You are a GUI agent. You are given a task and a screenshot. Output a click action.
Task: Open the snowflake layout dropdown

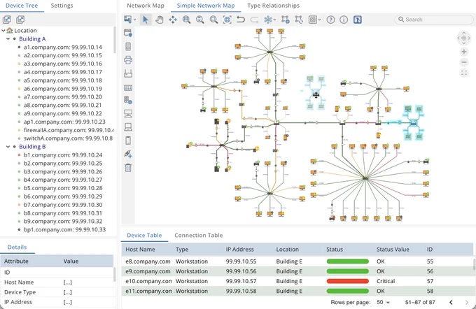pyautogui.click(x=274, y=20)
